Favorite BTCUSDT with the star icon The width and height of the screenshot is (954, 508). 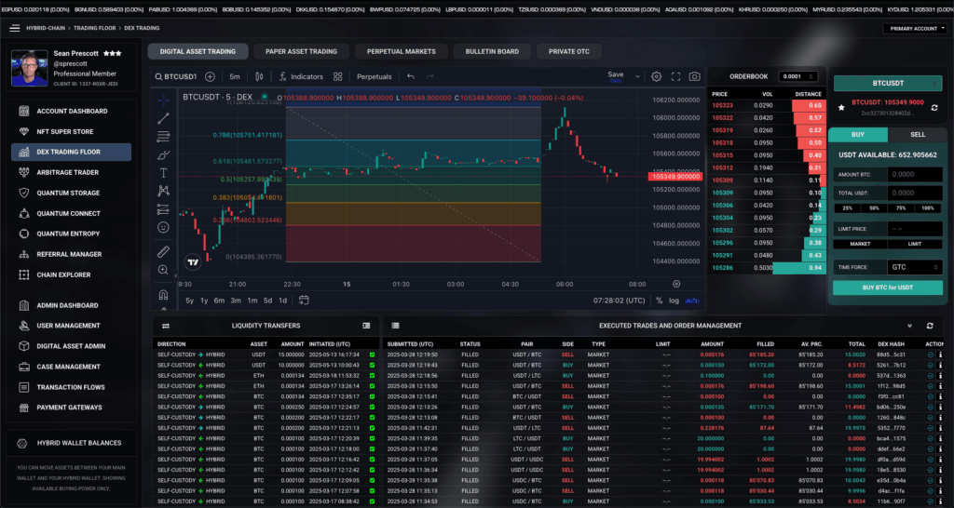[841, 108]
